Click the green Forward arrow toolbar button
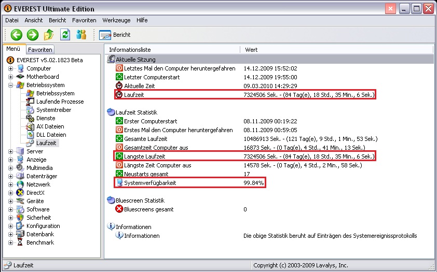 tap(33, 35)
